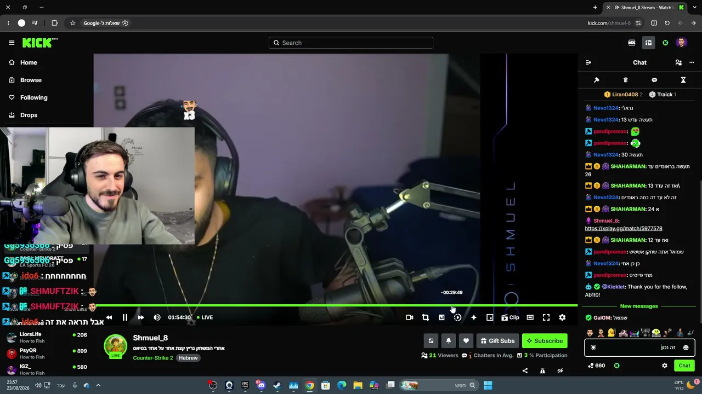Open the emoji picker in chat input
Viewport: 702px width, 394px height.
pyautogui.click(x=686, y=347)
